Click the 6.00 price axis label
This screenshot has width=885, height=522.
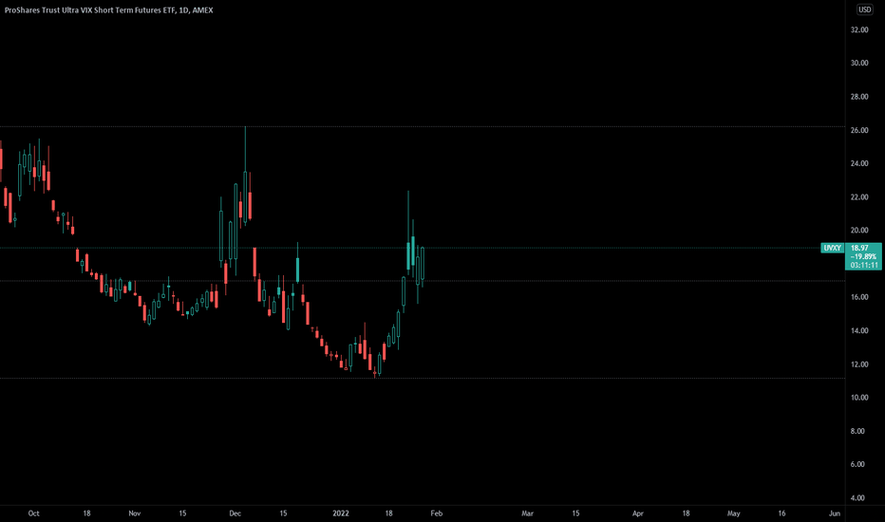coord(857,464)
